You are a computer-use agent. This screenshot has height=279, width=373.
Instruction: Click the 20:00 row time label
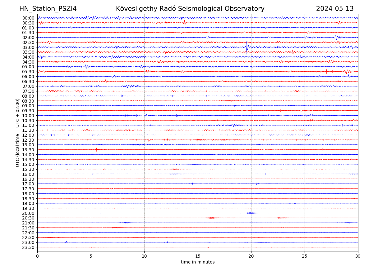coord(28,213)
